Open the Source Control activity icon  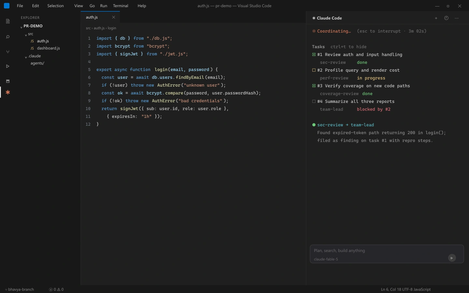click(8, 52)
